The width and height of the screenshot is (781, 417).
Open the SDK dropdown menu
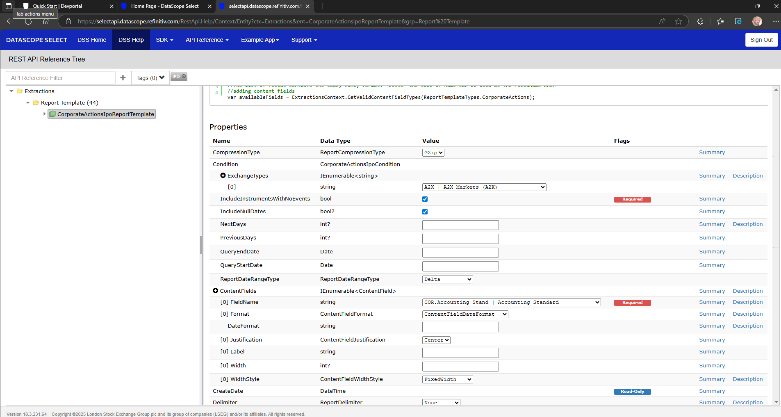[x=164, y=40]
